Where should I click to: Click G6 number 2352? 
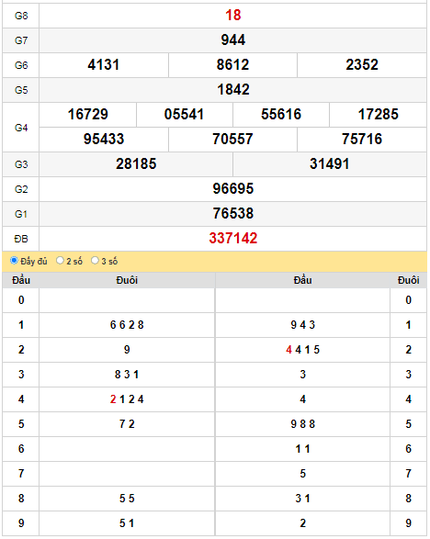pos(362,65)
